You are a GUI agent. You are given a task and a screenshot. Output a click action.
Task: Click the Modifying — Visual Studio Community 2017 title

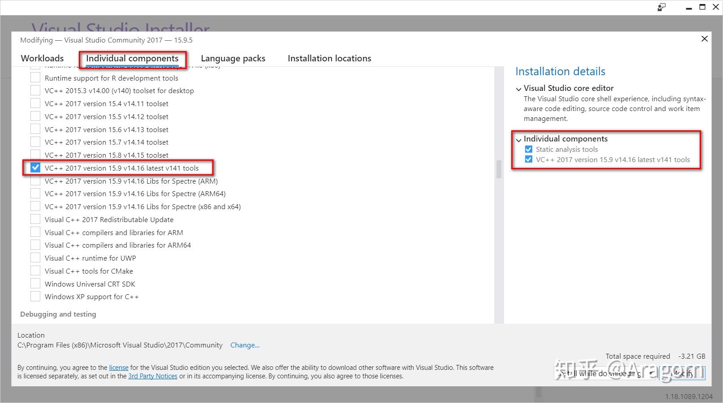[106, 40]
